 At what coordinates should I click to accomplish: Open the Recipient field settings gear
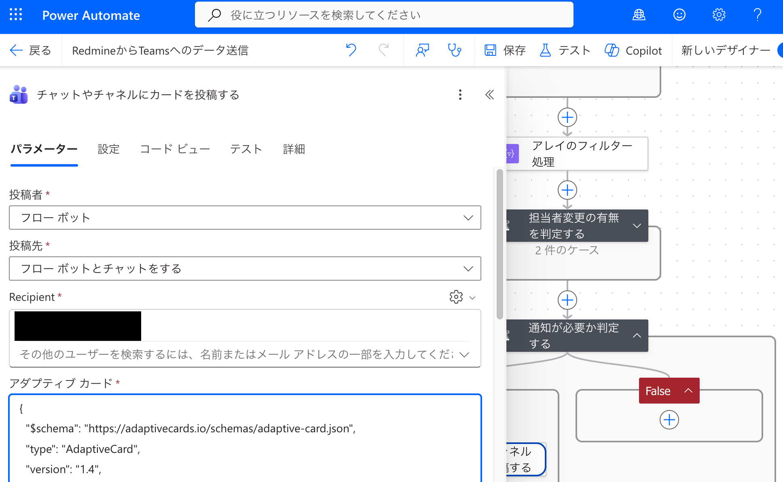[456, 297]
